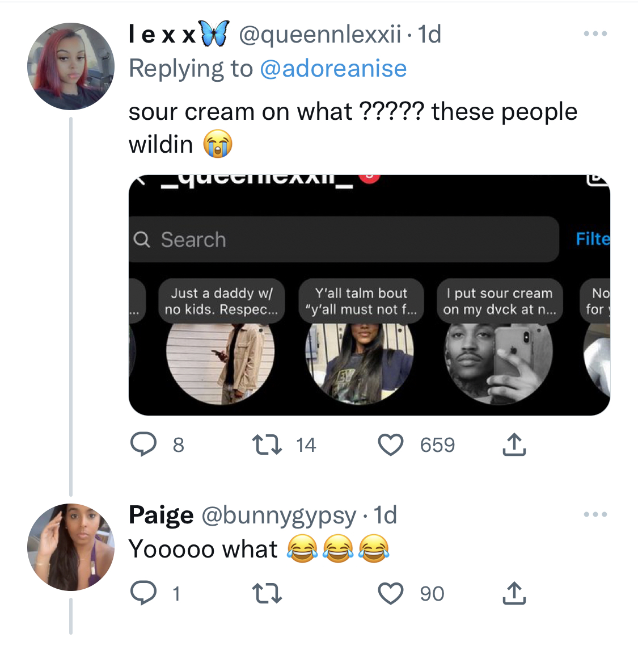Open lexx's profile picture
This screenshot has height=654, width=638.
pos(71,66)
